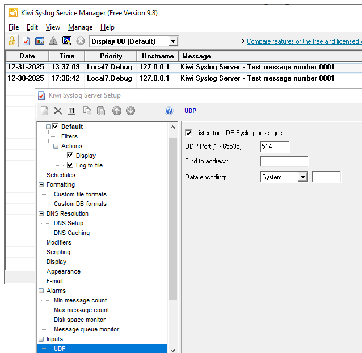Open Setup via the checkmark page icon
362x353 pixels.
[26, 41]
